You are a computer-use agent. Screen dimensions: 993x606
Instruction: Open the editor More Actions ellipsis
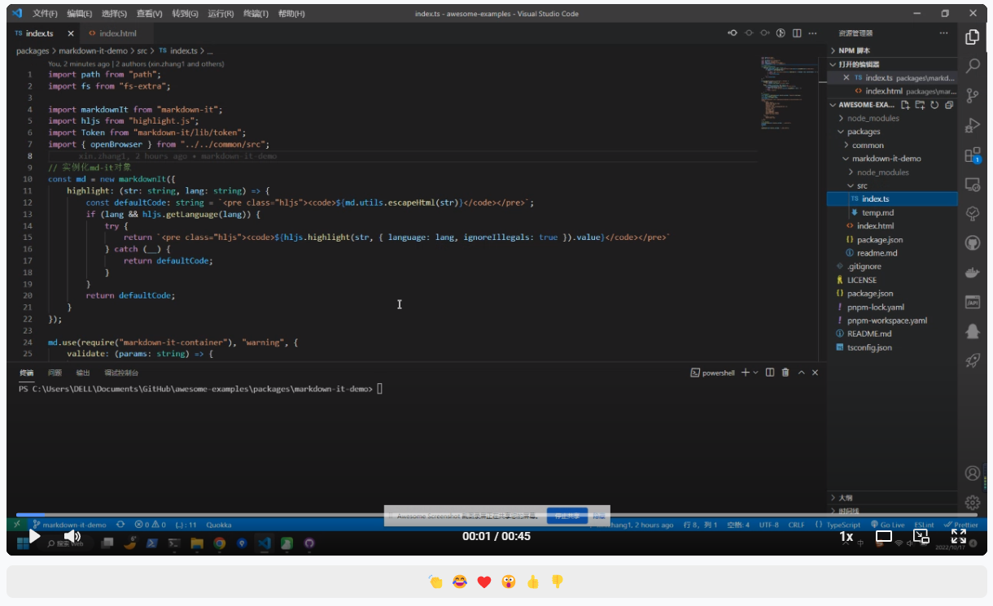click(x=813, y=33)
